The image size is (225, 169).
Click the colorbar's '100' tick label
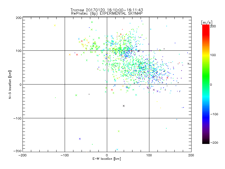pyautogui.click(x=213, y=55)
